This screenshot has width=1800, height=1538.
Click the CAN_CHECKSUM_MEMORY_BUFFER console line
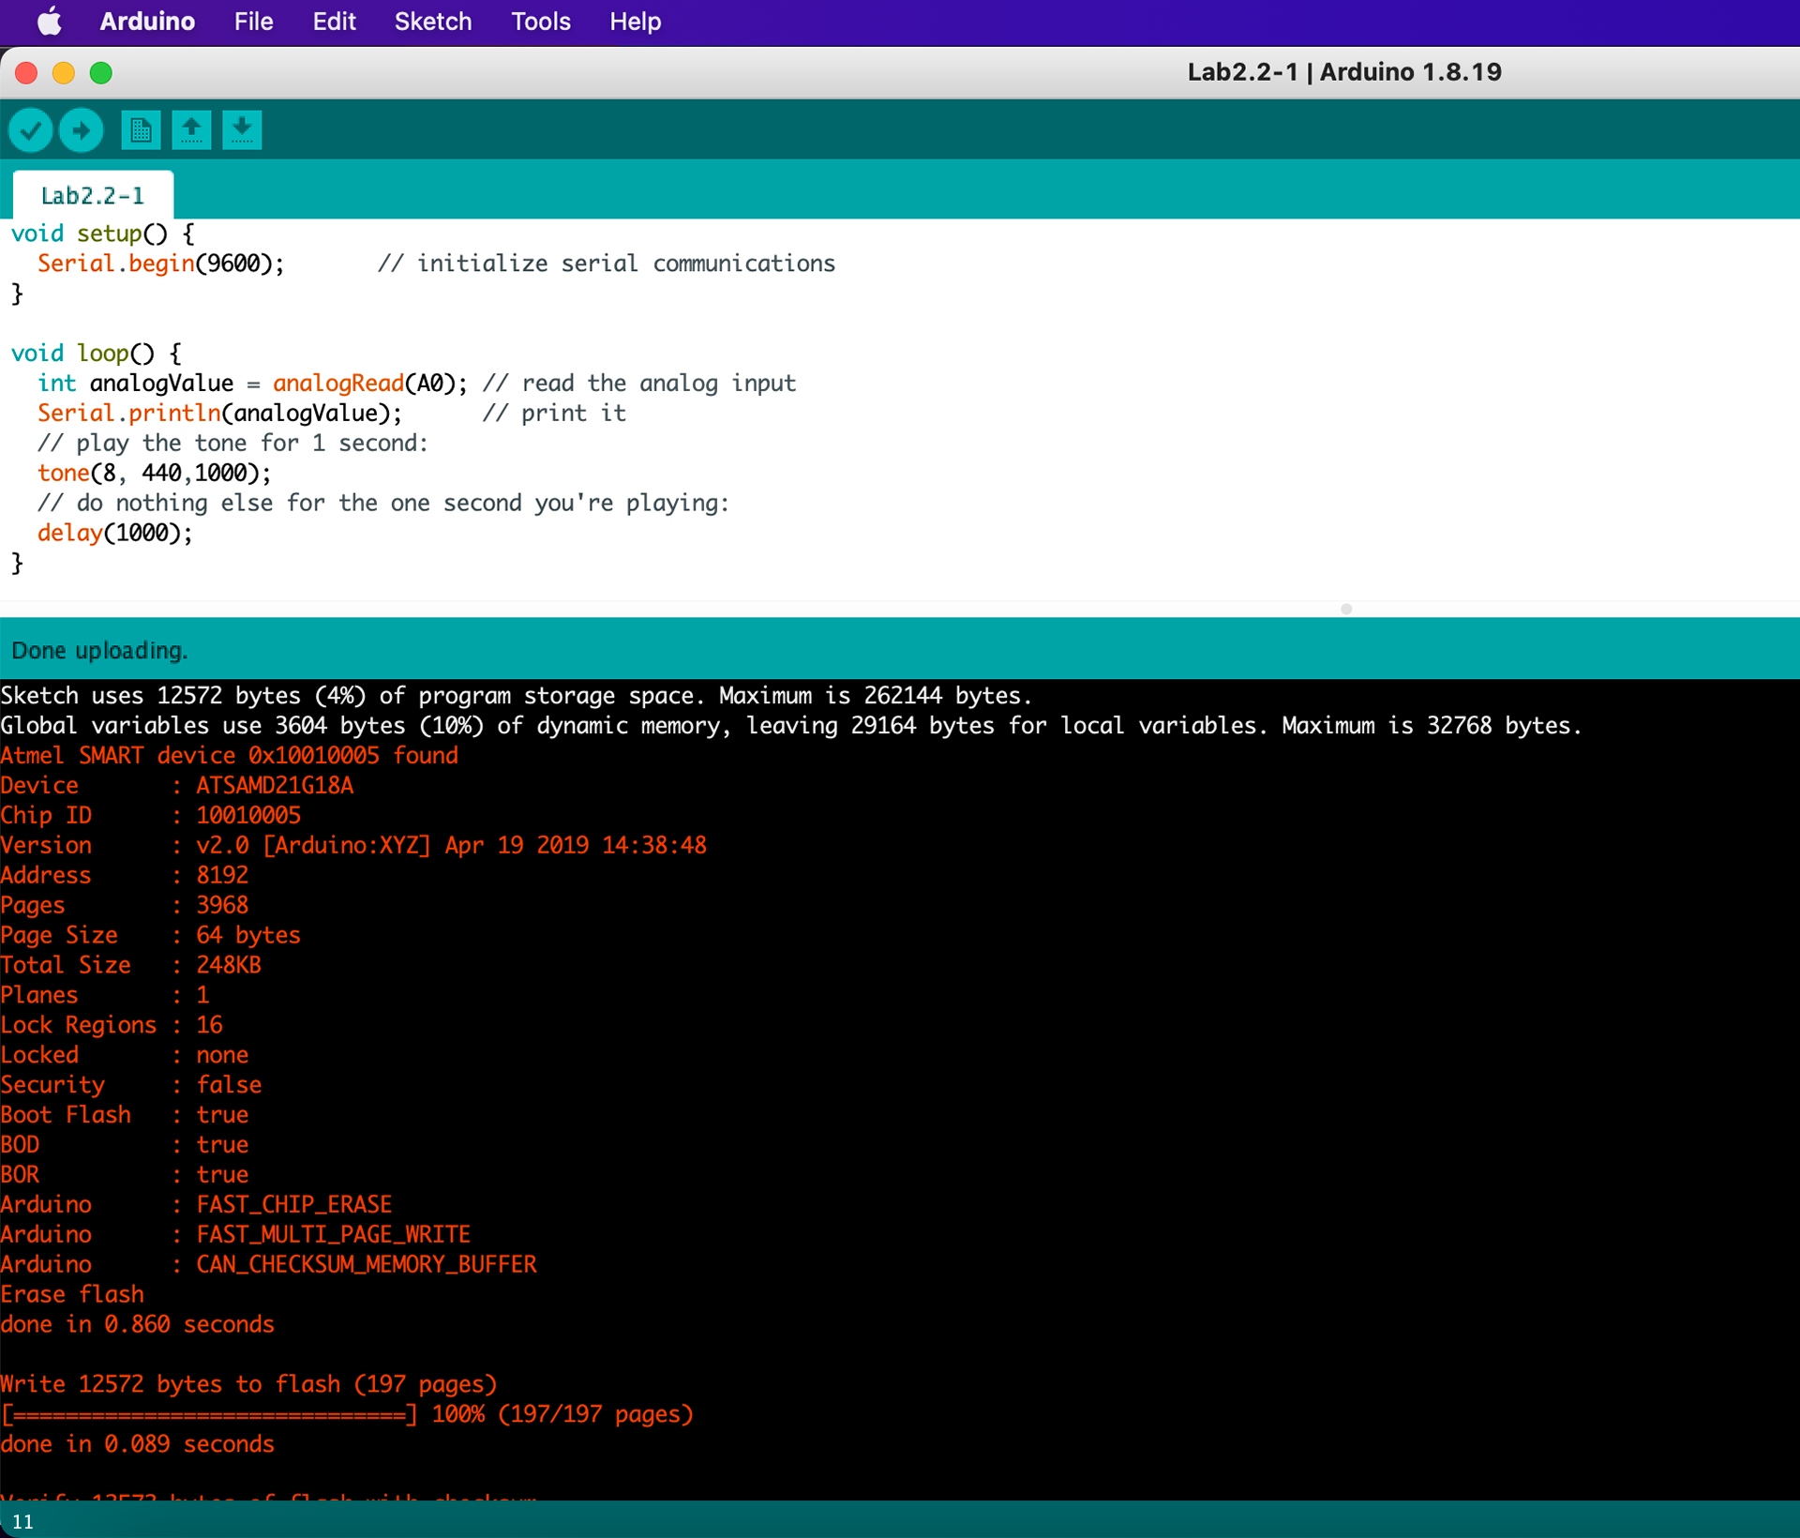(269, 1266)
